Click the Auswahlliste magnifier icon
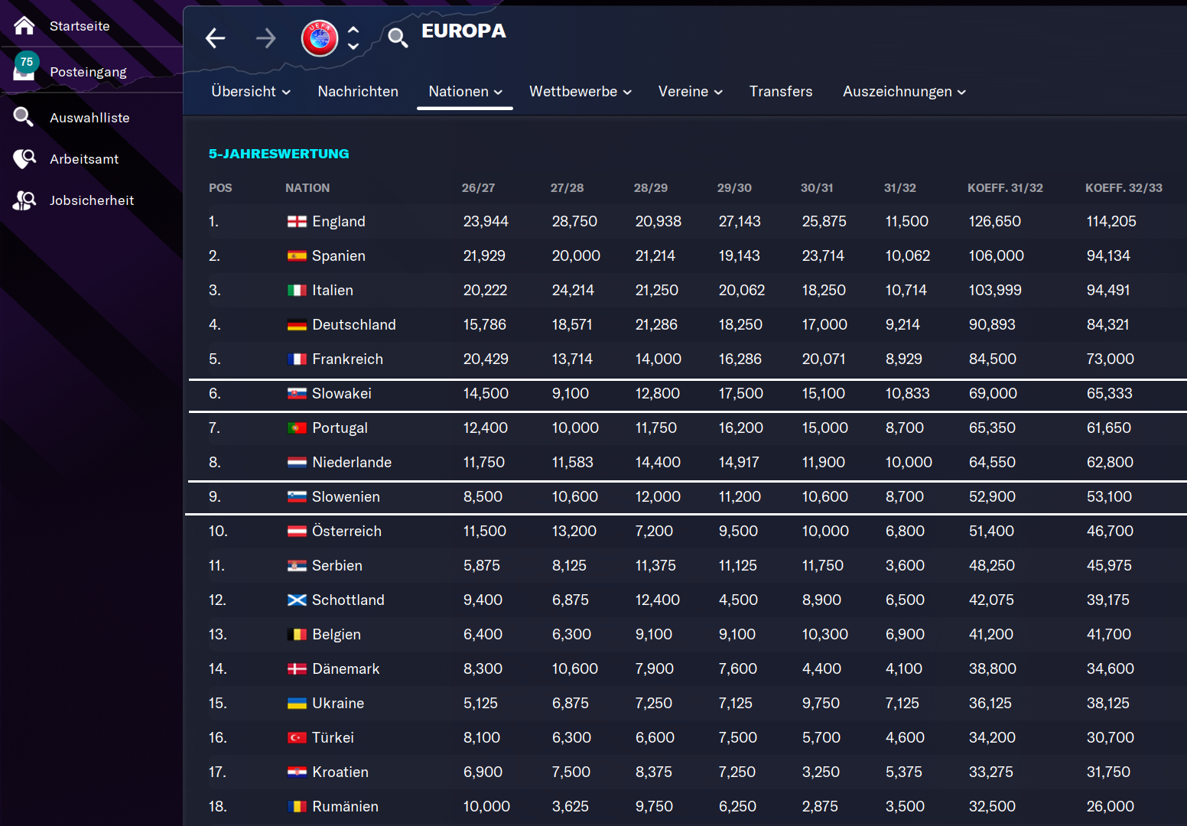1187x826 pixels. 24,117
